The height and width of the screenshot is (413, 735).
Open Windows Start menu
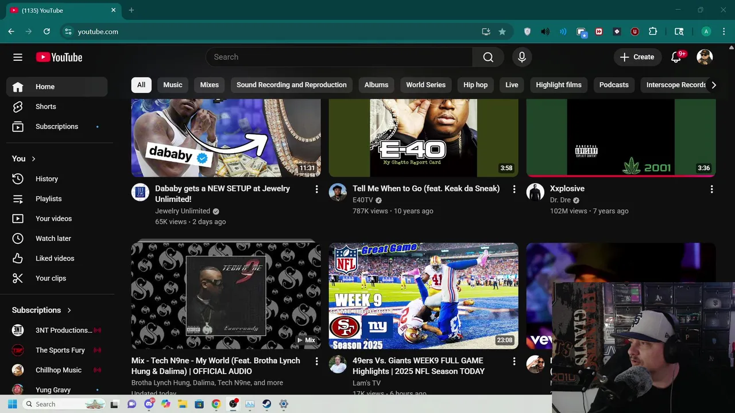click(x=12, y=404)
